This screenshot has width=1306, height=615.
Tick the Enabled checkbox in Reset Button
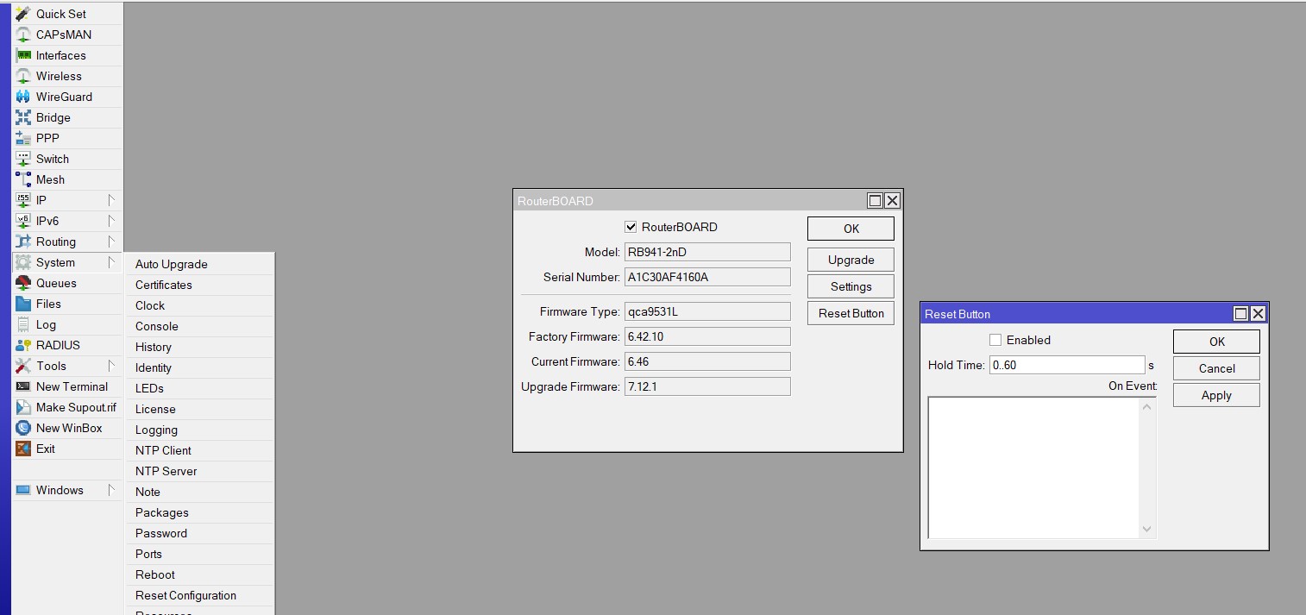pyautogui.click(x=995, y=340)
